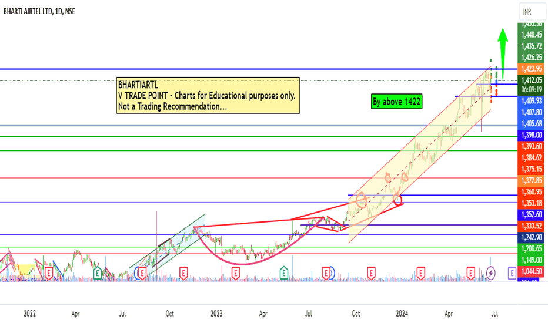This screenshot has width=548, height=323.
Task: Click the red earnings E marker before Apr 2022
Action: (49, 272)
